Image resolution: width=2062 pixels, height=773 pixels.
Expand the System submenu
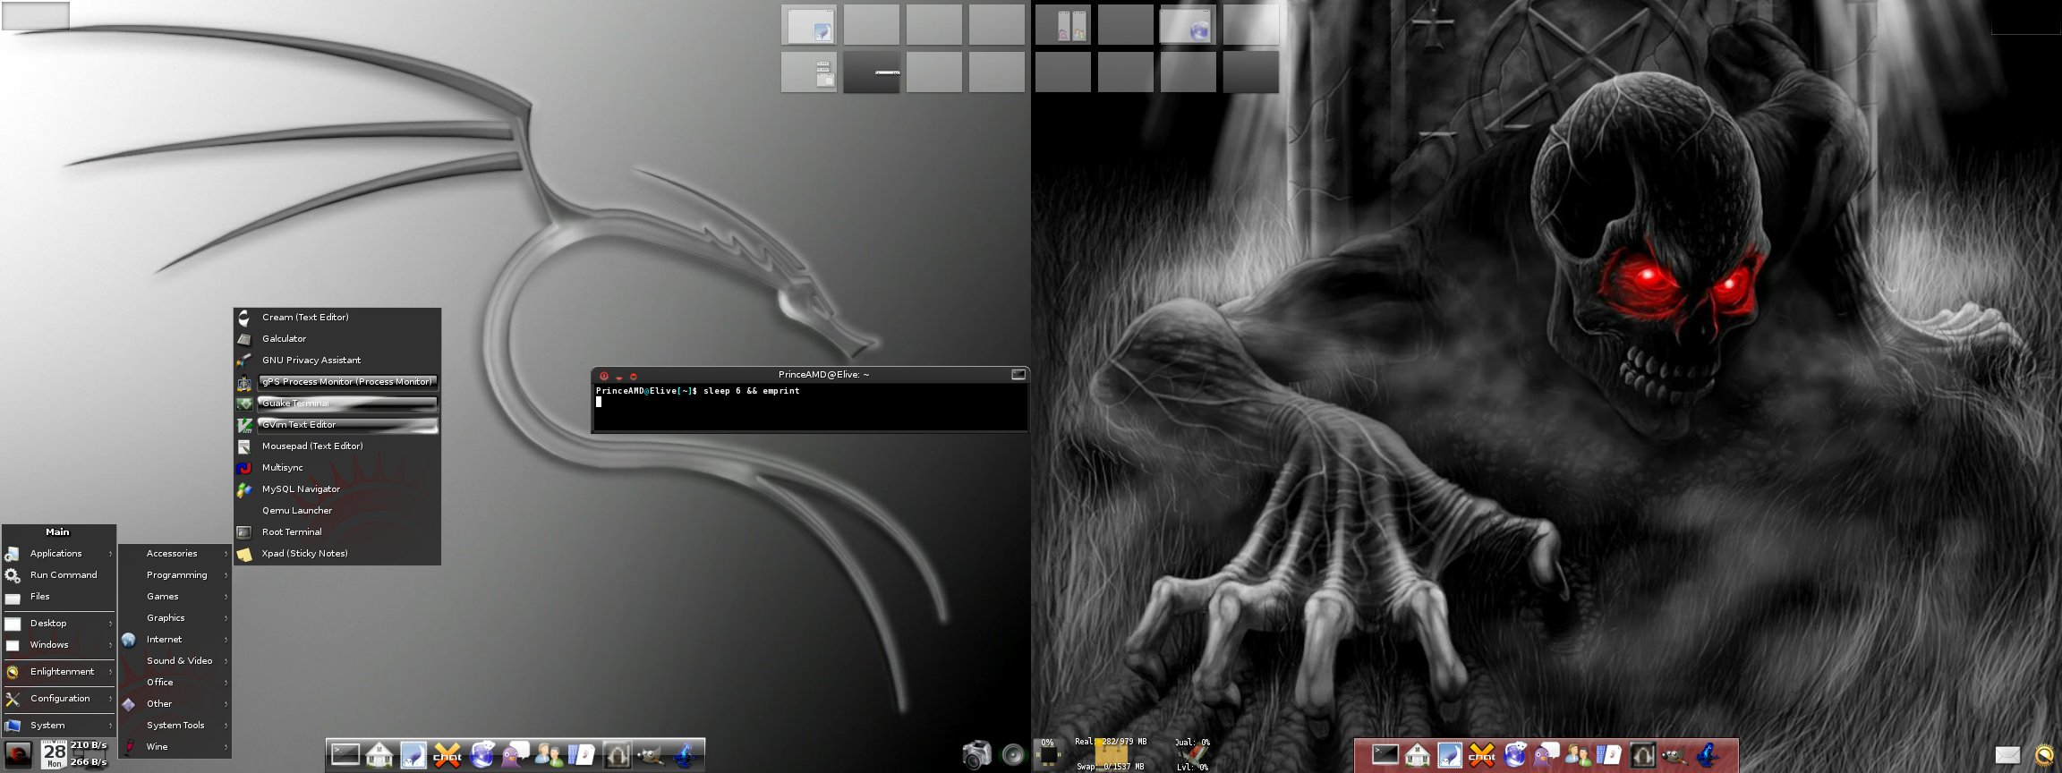(59, 726)
